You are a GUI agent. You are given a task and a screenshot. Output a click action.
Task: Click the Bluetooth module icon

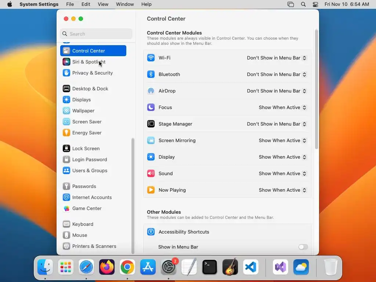(151, 74)
